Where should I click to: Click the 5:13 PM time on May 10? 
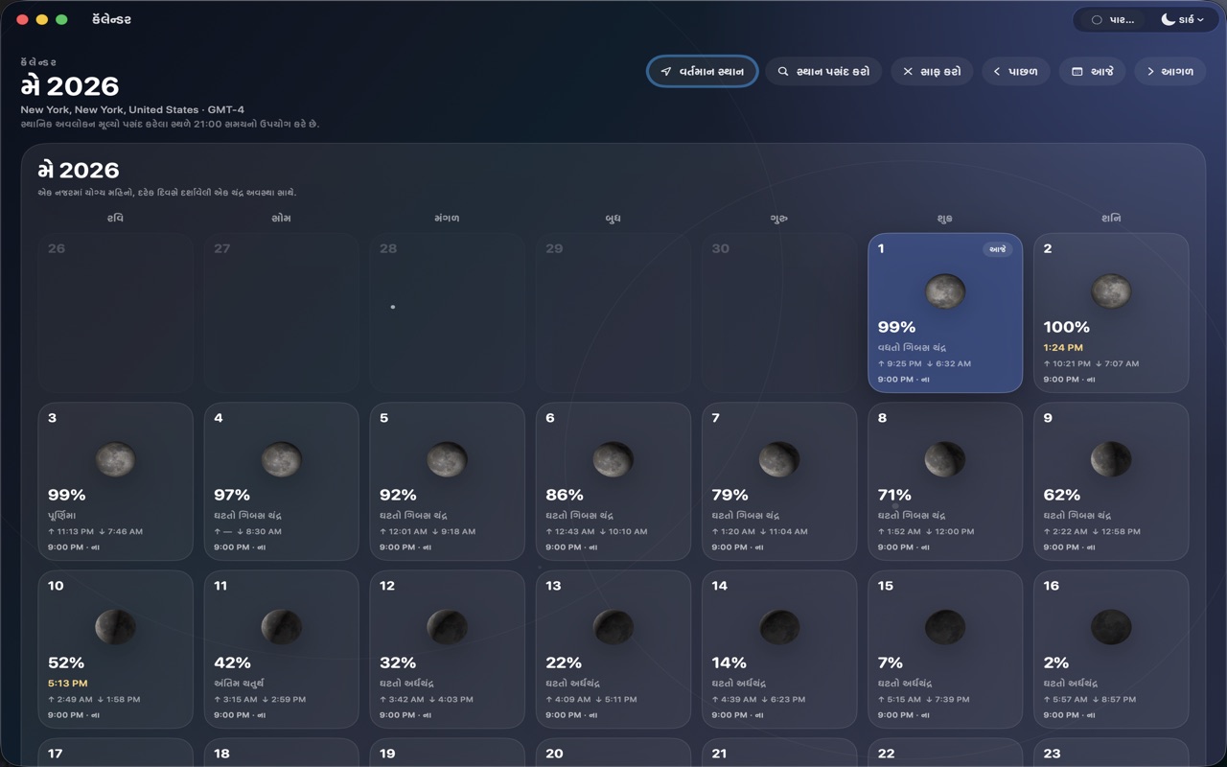(x=67, y=684)
